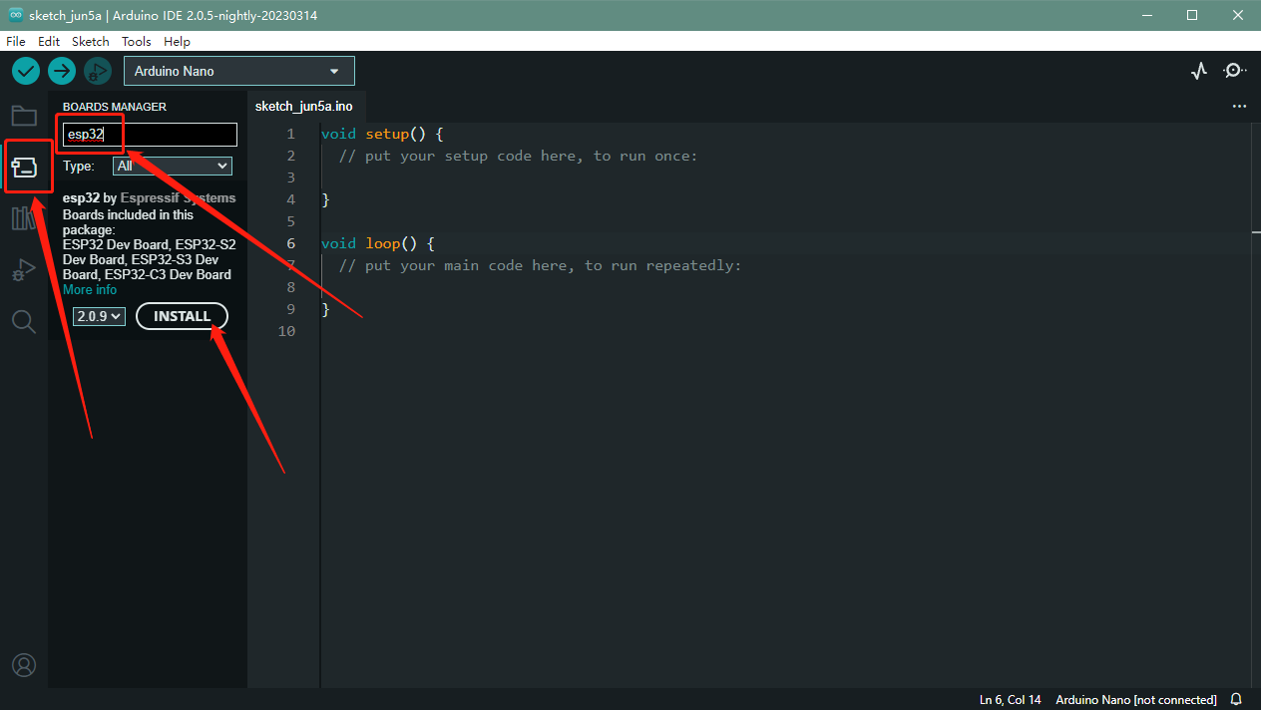1261x710 pixels.
Task: Click line number 10 in gutter
Action: [287, 331]
